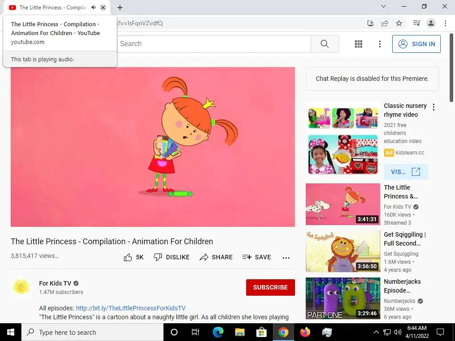Open the media controls icon in Chrome toolbar
455x341 pixels.
click(x=416, y=23)
